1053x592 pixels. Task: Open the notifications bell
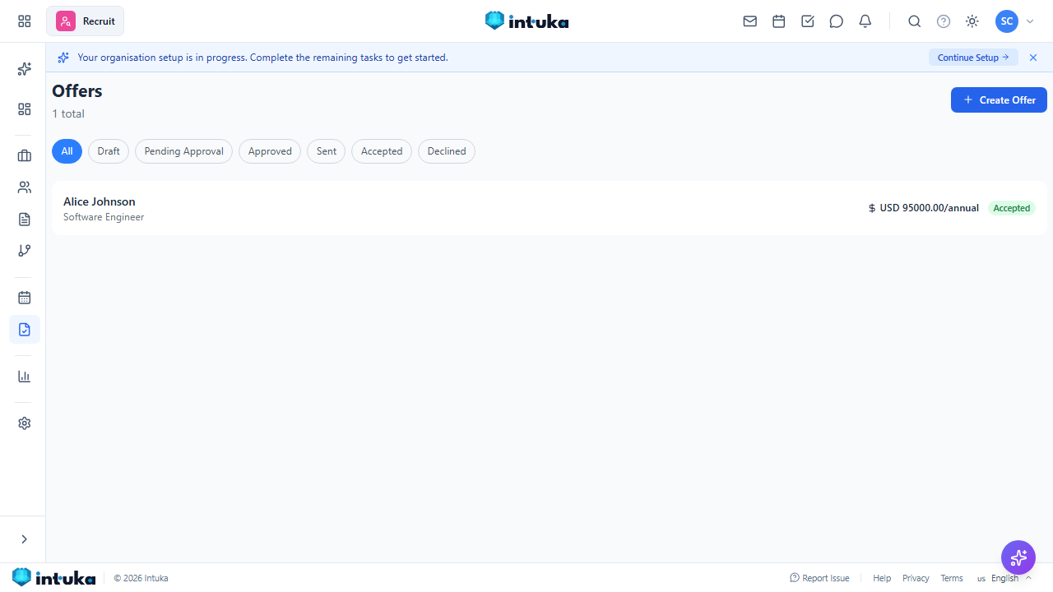tap(865, 21)
